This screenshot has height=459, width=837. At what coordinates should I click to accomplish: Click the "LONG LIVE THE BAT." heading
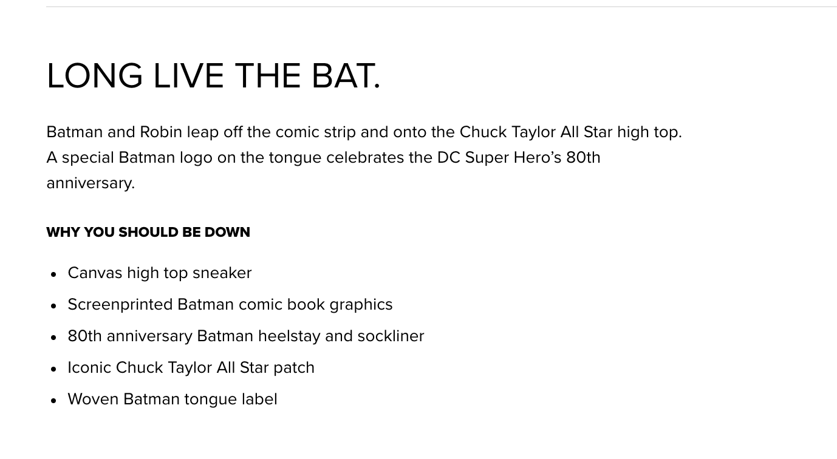[213, 76]
